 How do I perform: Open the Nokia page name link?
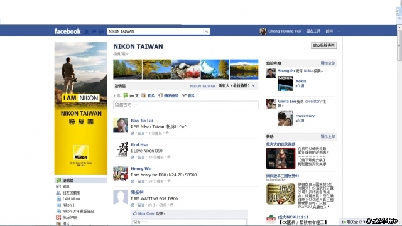301,81
